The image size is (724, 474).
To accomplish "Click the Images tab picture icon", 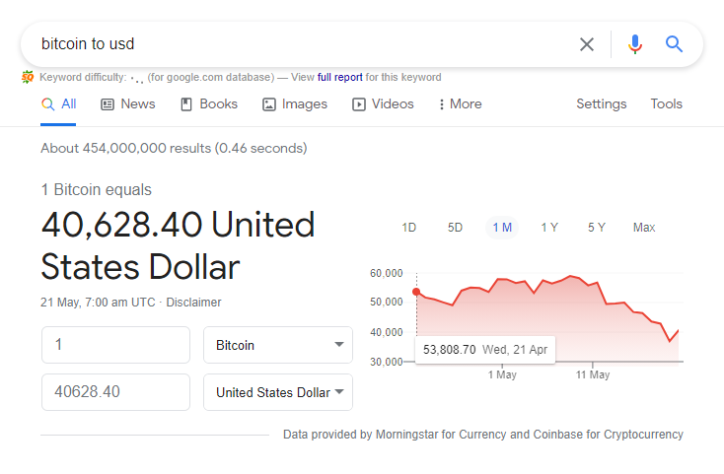I will click(268, 104).
